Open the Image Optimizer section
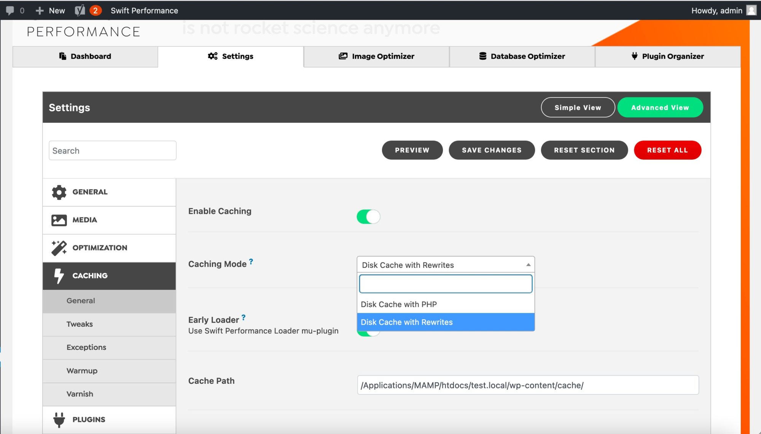 (377, 56)
